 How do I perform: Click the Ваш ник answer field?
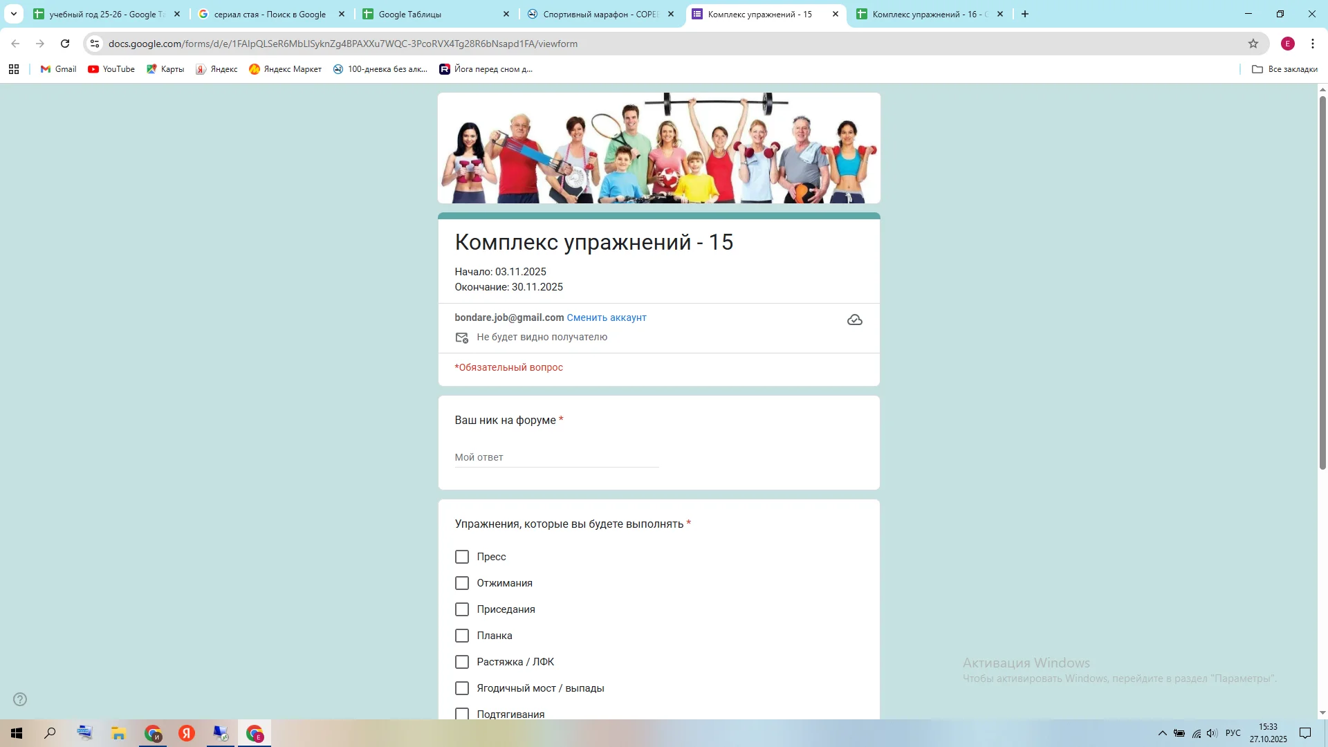[556, 457]
